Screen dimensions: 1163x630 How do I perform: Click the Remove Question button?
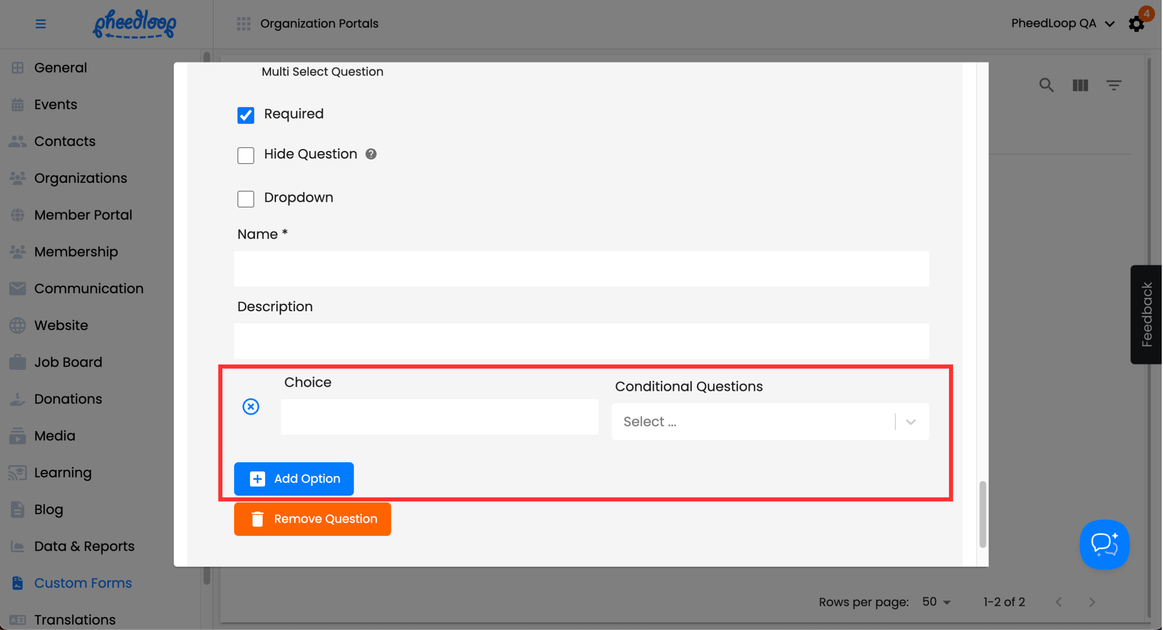(312, 519)
